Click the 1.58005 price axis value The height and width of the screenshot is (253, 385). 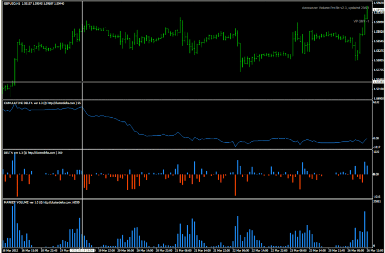(378, 60)
